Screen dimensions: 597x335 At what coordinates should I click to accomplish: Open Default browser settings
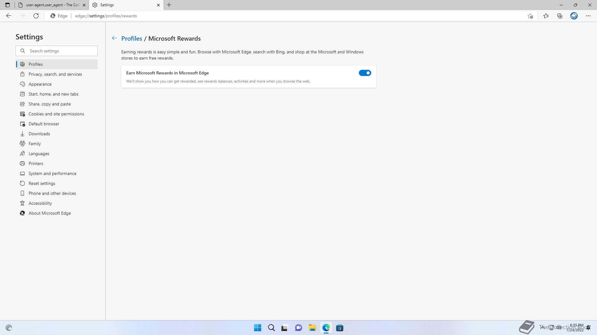tap(57, 124)
